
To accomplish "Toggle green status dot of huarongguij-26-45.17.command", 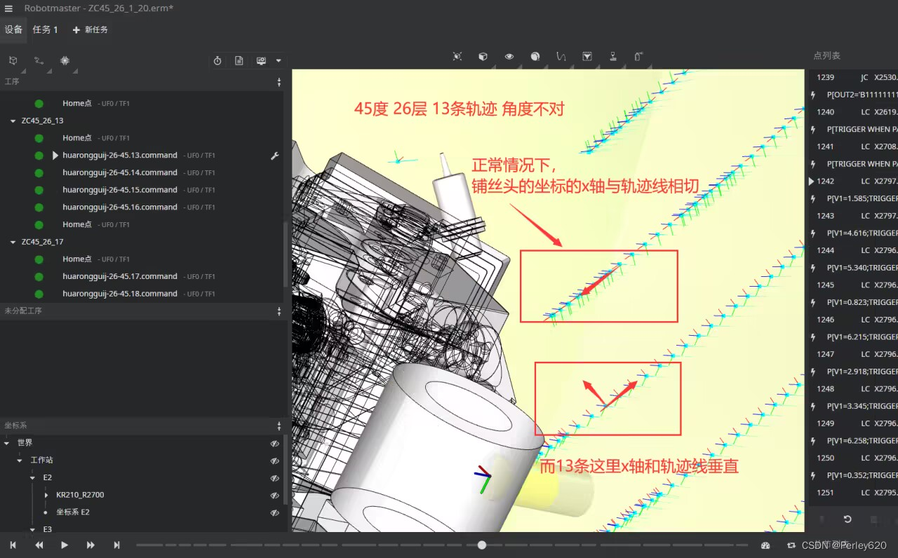I will pos(39,276).
